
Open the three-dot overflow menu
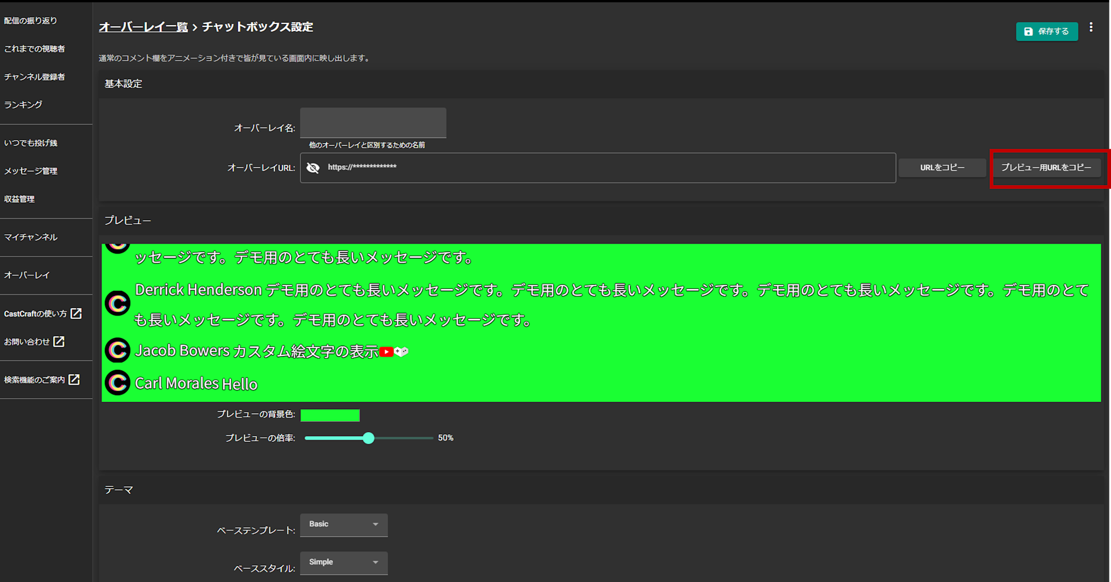click(1091, 28)
